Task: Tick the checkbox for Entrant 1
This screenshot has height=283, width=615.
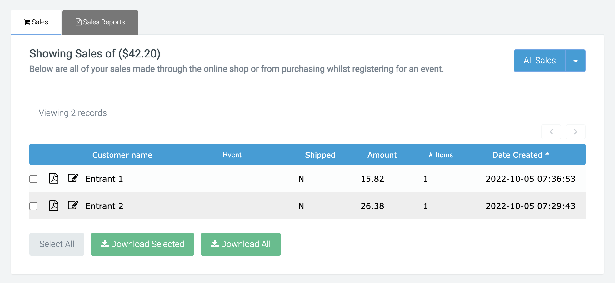Action: (33, 179)
